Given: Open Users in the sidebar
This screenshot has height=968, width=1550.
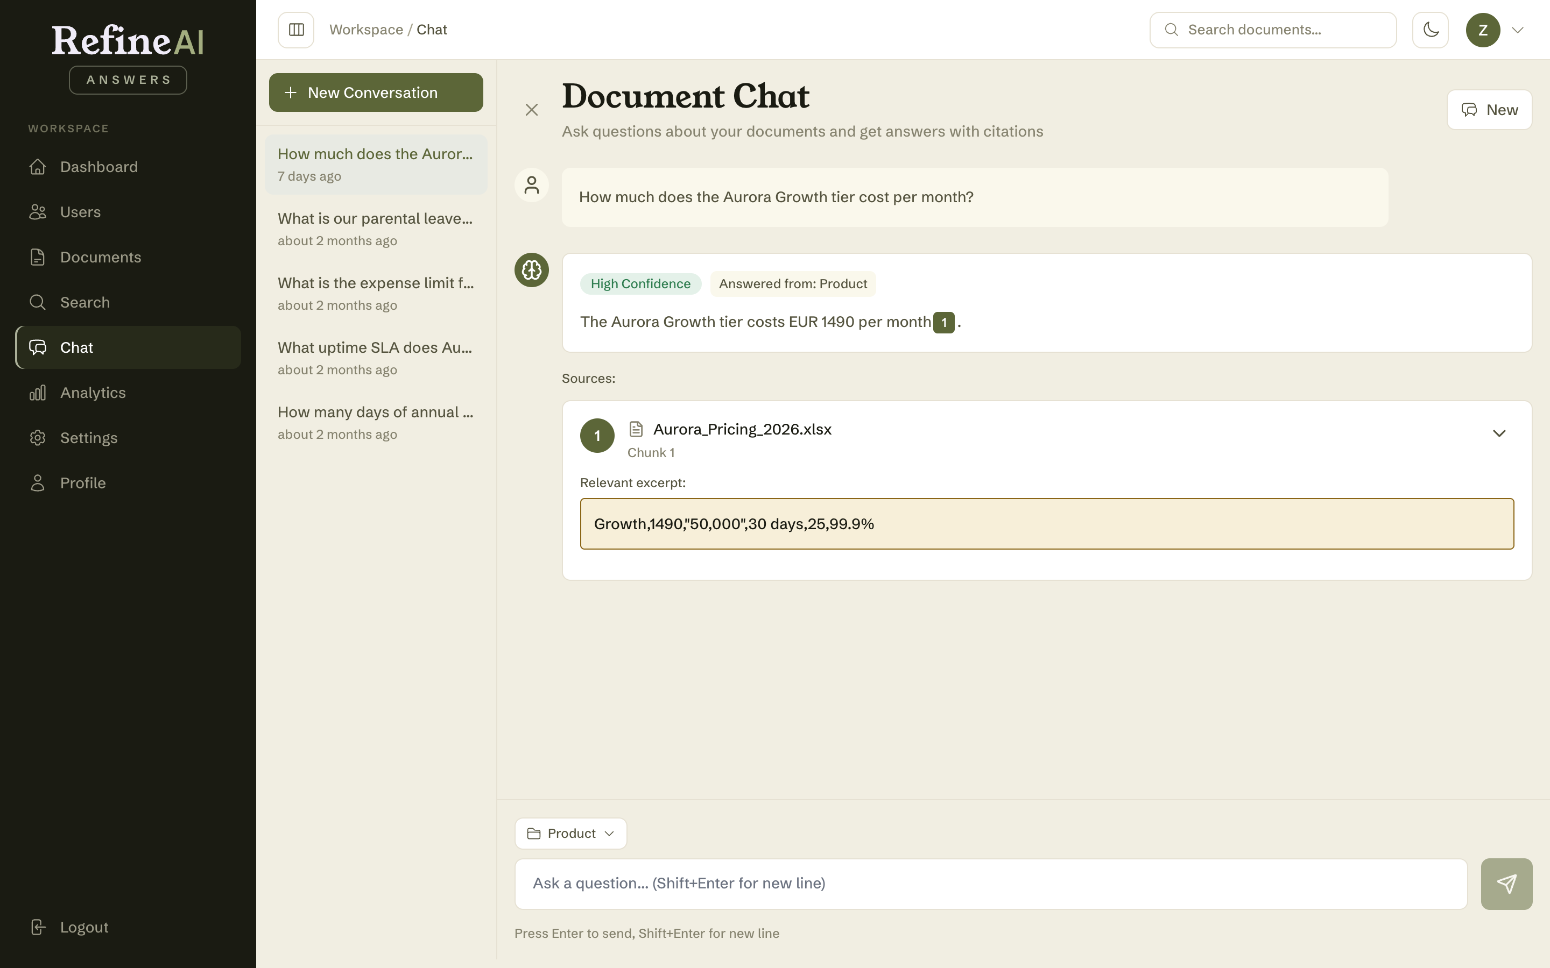Looking at the screenshot, I should click(x=128, y=212).
